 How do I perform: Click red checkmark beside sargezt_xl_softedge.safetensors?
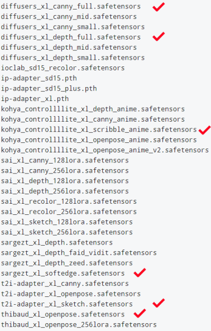tap(140, 272)
